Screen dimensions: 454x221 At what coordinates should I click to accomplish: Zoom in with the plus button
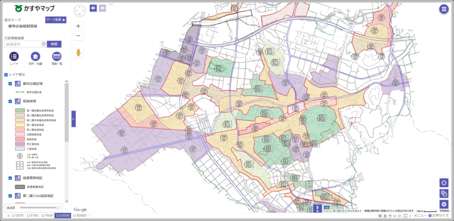[78, 26]
